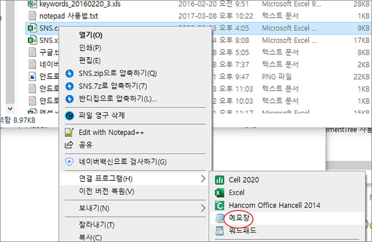Image resolution: width=372 pixels, height=242 pixels.
Task: Click size 22KB of PNG file
Action: point(361,77)
